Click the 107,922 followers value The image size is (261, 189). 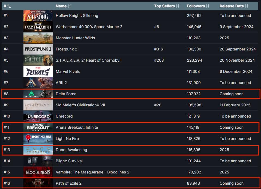tap(194, 94)
